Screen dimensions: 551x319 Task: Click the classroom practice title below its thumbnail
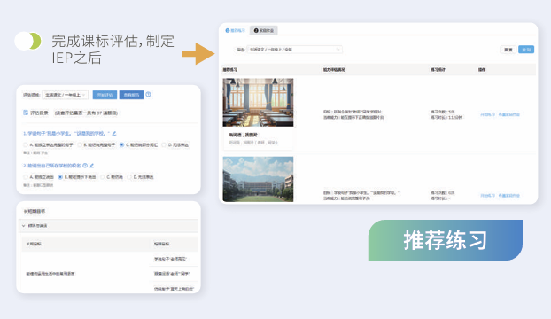tap(244, 135)
